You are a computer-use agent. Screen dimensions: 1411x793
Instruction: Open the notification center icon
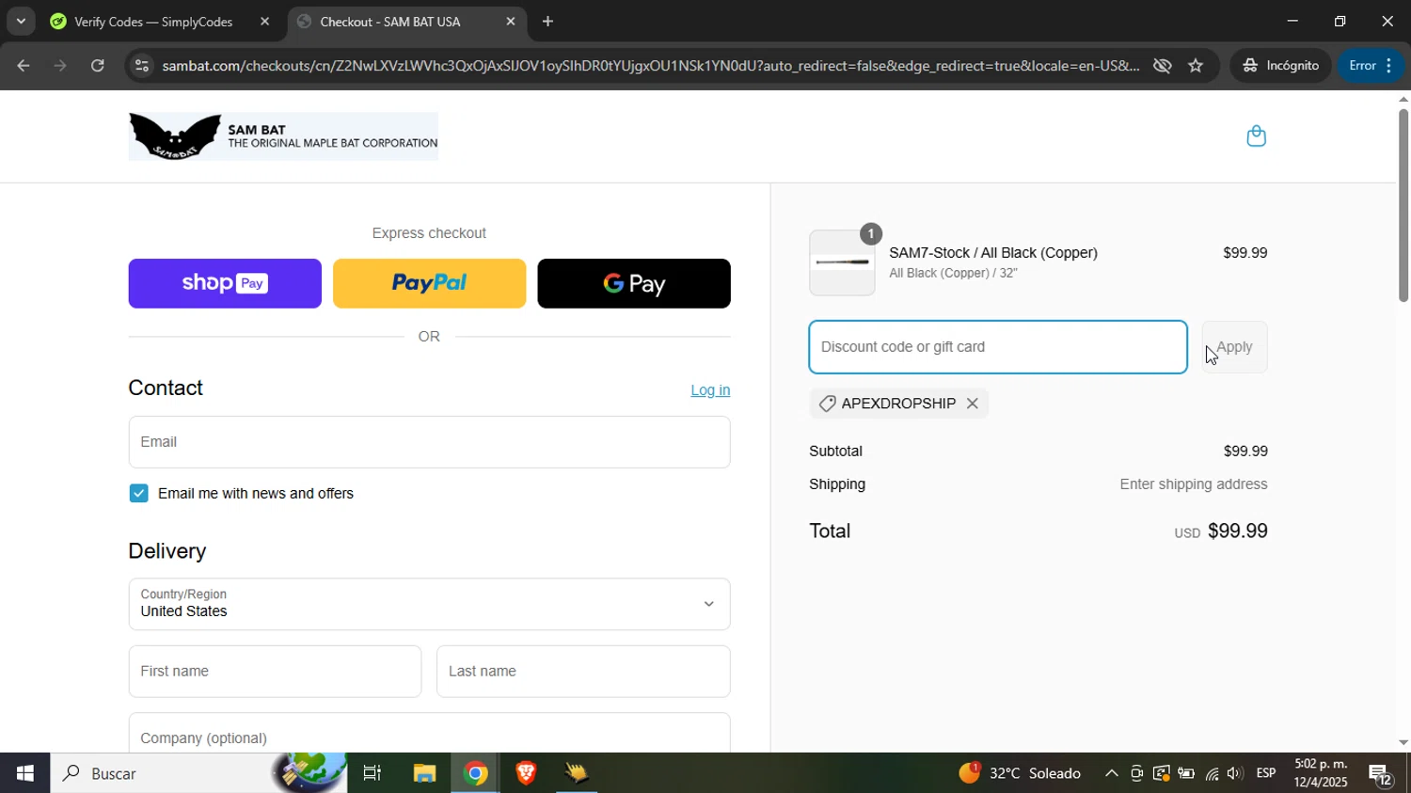(1381, 774)
